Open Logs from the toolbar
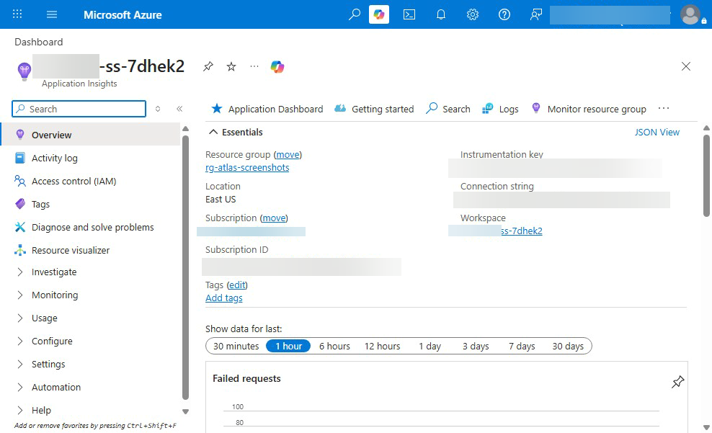 pos(500,109)
